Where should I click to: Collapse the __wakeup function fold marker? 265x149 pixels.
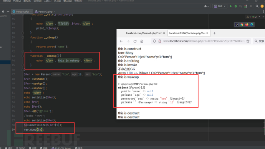[23, 56]
